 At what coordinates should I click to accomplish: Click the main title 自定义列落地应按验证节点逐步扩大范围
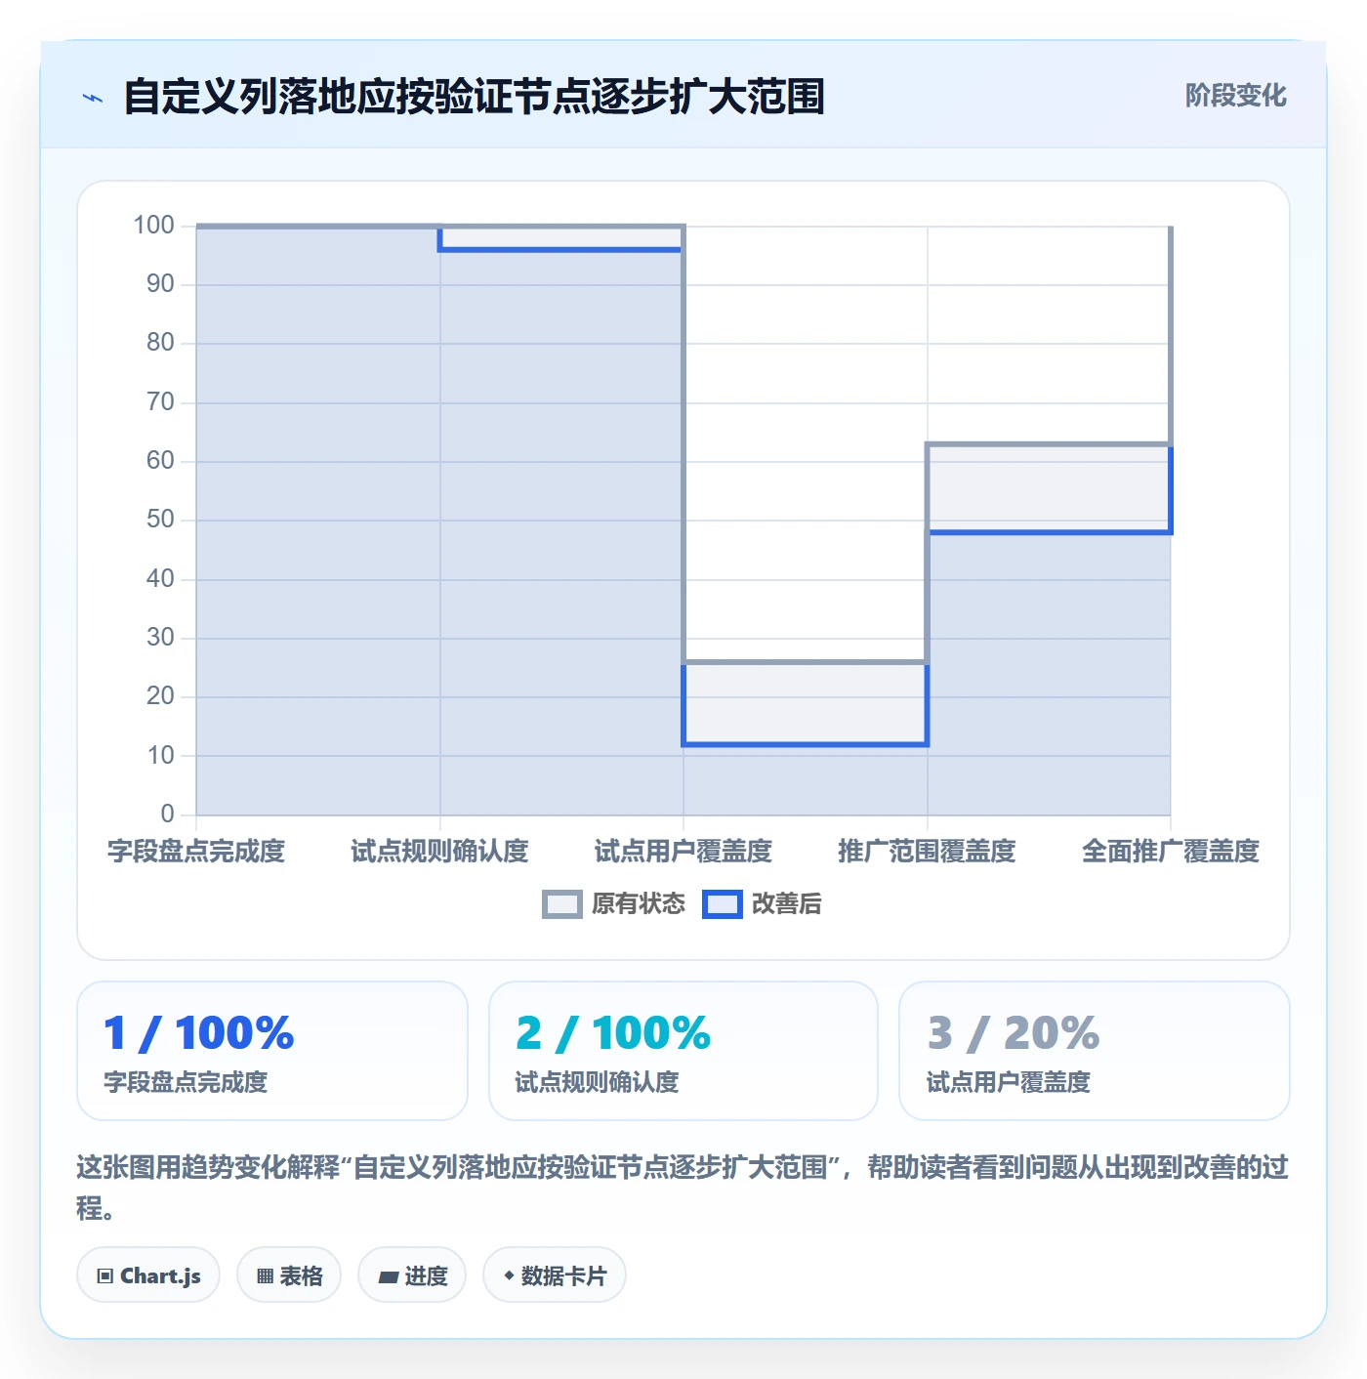pos(474,97)
